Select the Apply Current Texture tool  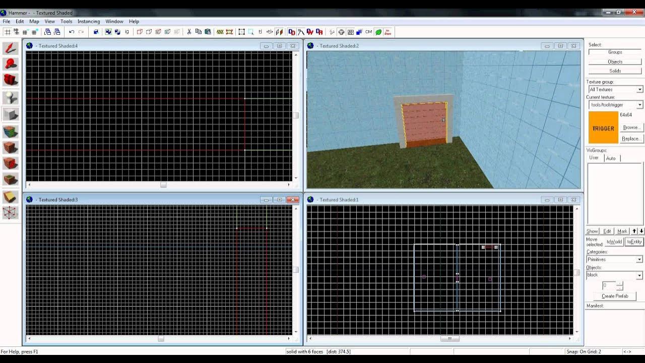[x=10, y=147]
